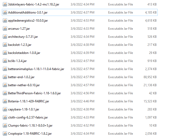Click the jar icon beside 3dskinlayers-fabric-1.4.2-mc1.18.2.jar
The image size is (172, 137).
5,4
